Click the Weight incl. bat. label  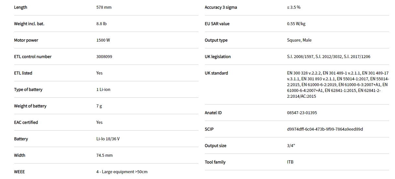pyautogui.click(x=29, y=24)
